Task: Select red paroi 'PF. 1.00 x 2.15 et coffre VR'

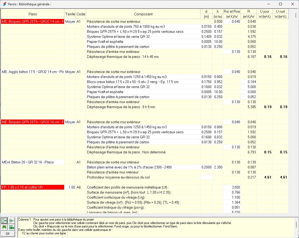Action: point(32,187)
